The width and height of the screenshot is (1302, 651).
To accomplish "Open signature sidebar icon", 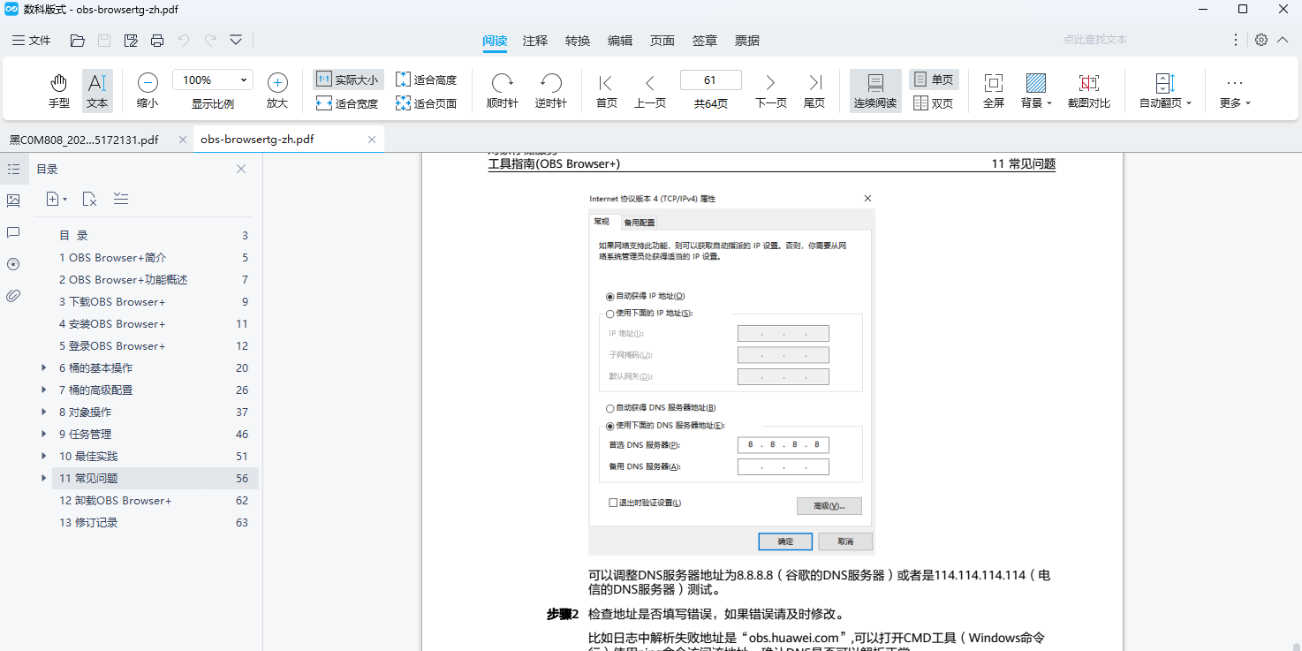I will tap(13, 264).
